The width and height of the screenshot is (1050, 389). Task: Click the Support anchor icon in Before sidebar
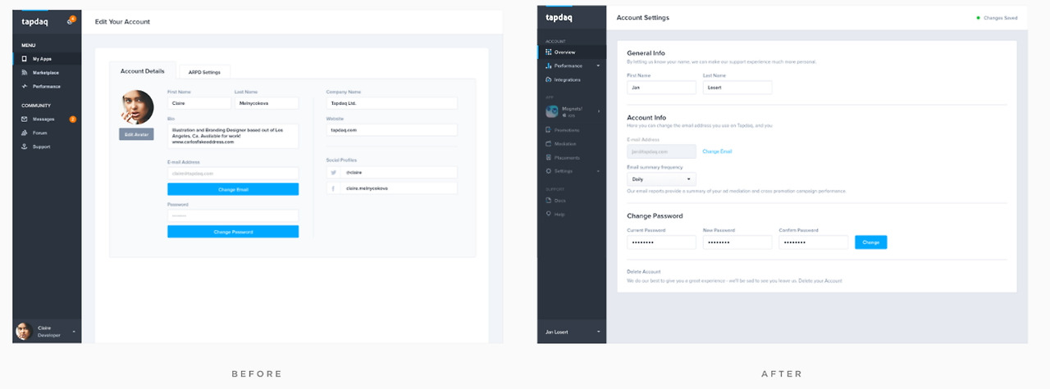point(25,147)
